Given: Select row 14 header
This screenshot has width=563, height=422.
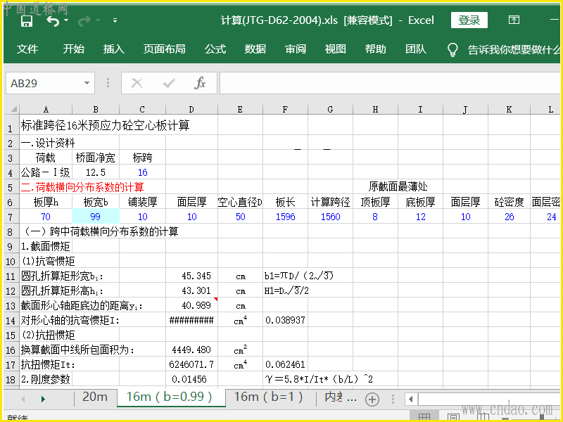Looking at the screenshot, I should (x=11, y=321).
